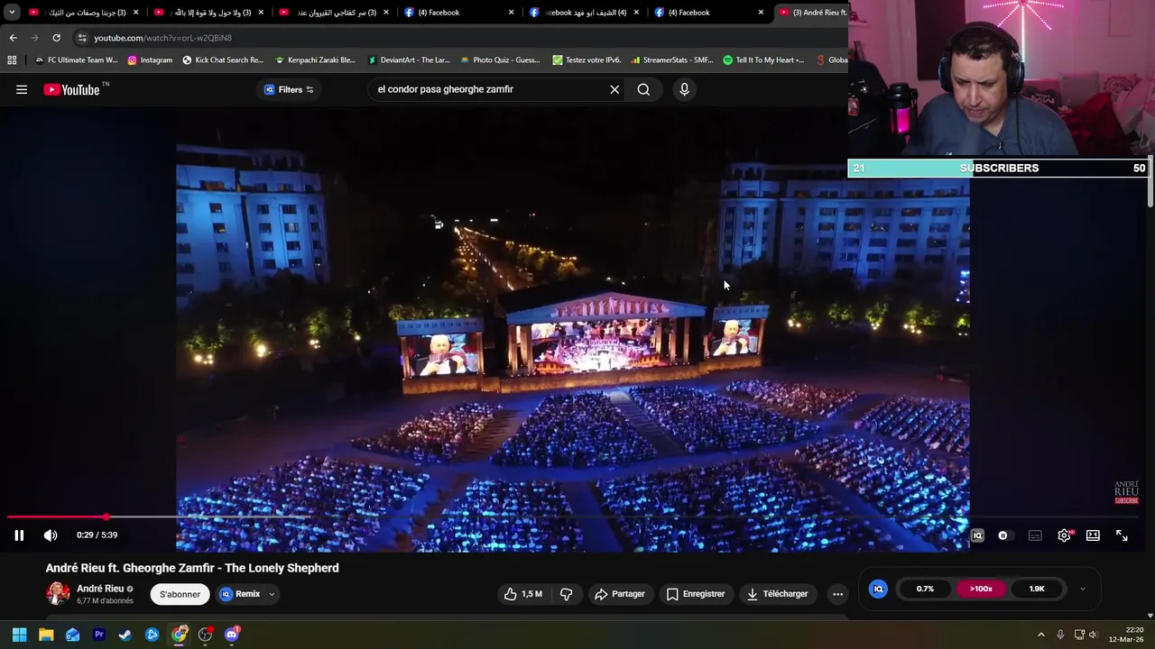Switch to Chrome on the taskbar
This screenshot has width=1155, height=649.
(179, 635)
